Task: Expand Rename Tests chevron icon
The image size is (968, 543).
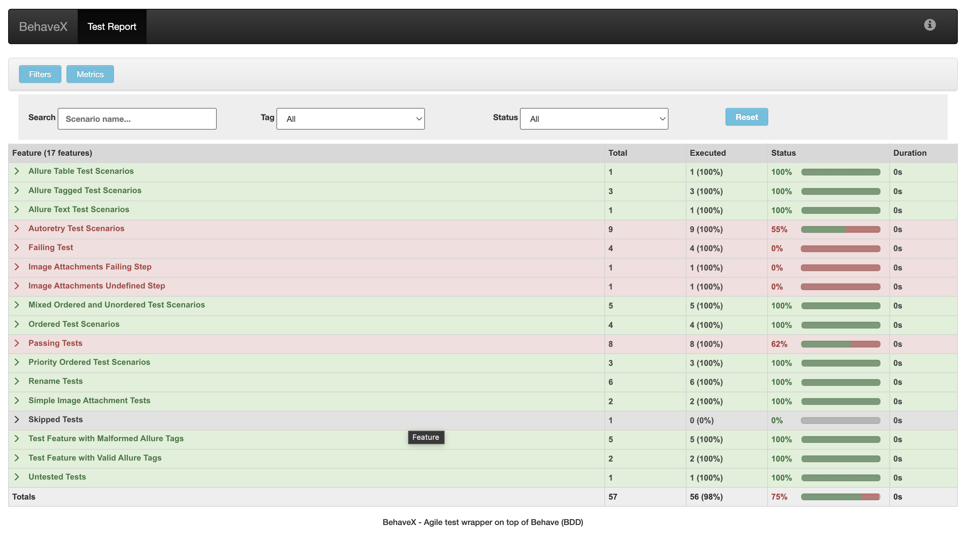Action: (17, 381)
